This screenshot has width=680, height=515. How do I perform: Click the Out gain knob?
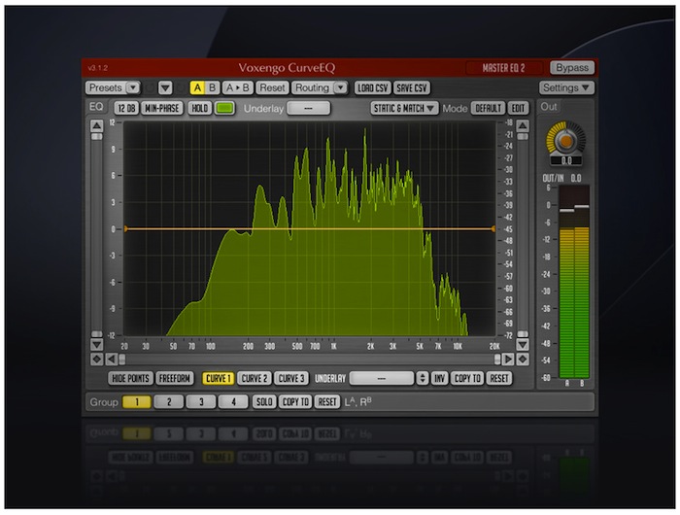click(x=565, y=141)
